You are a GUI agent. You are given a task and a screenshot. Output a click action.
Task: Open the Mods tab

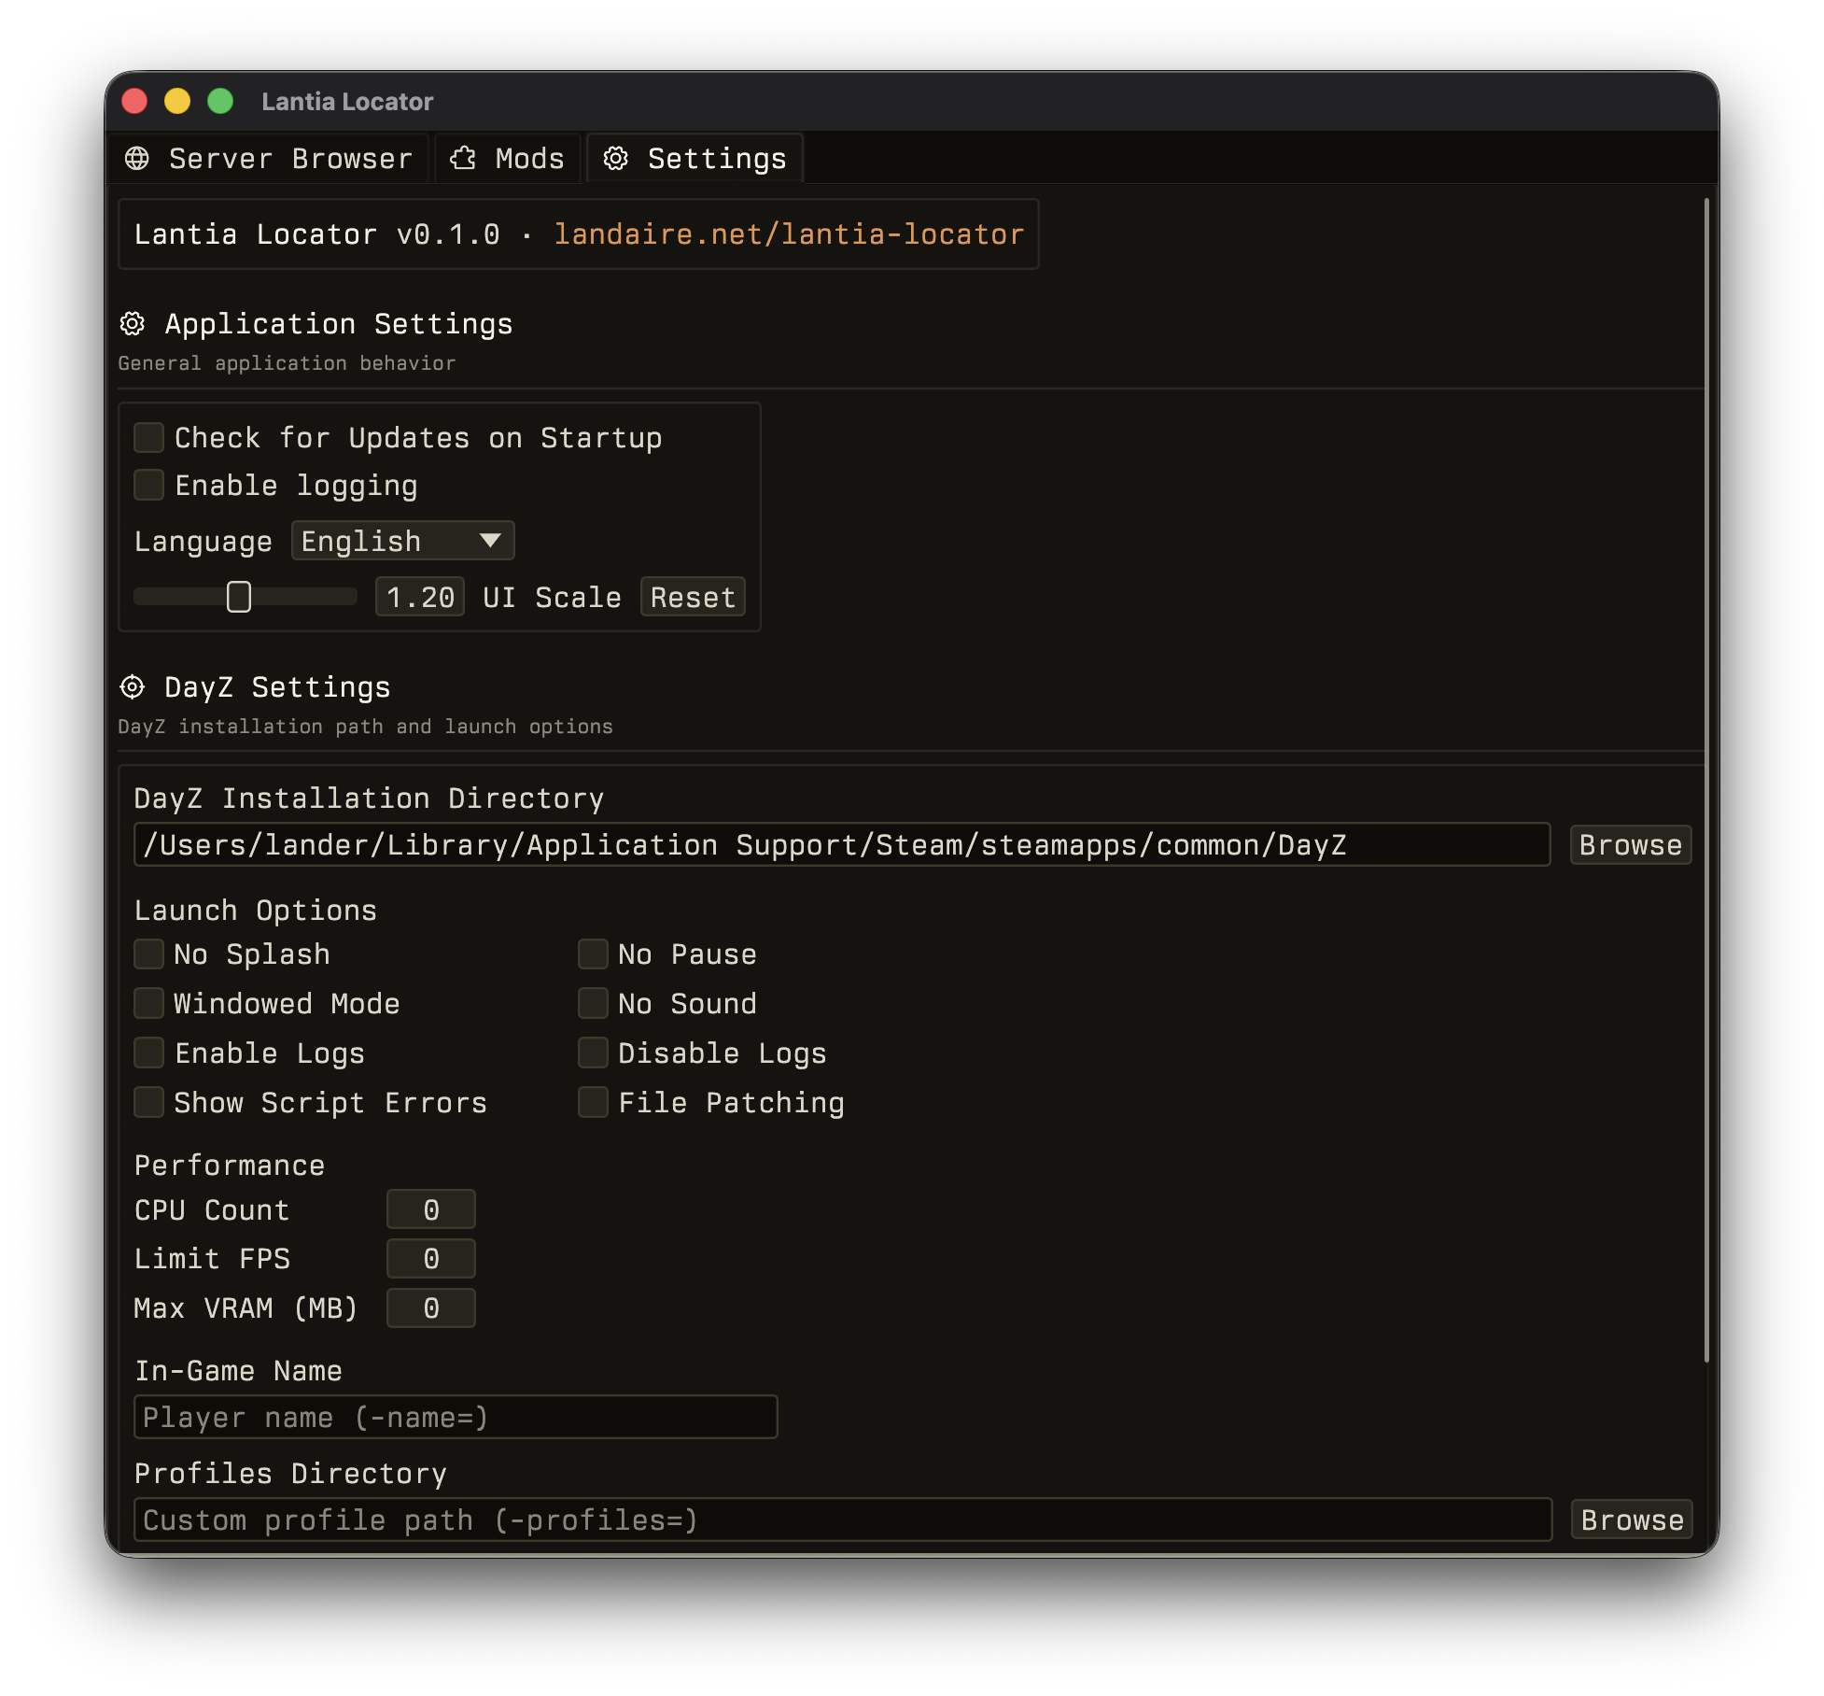(508, 158)
